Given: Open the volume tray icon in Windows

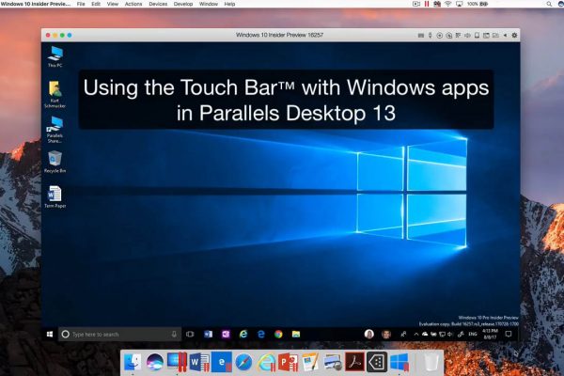Looking at the screenshot, I should pyautogui.click(x=450, y=335).
